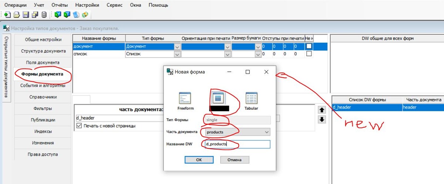Click the Тип формы column header
Image resolution: width=444 pixels, height=184 pixels.
(153, 38)
